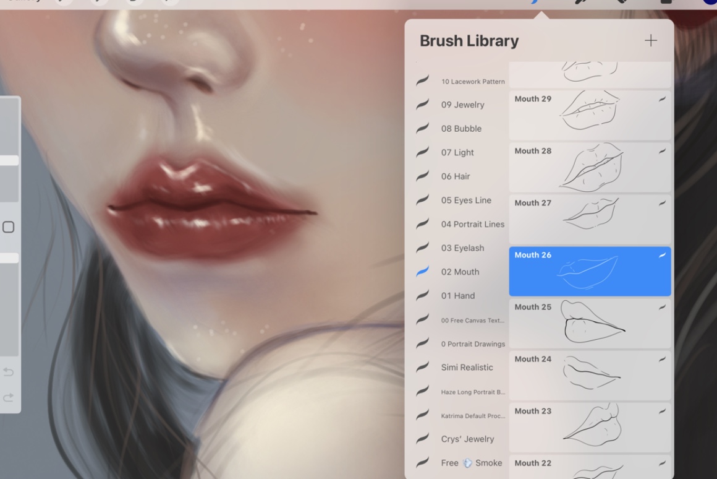Click the Brush Library title
The height and width of the screenshot is (479, 717).
click(x=469, y=41)
